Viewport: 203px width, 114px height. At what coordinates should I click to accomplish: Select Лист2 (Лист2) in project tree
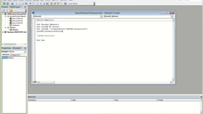coord(17,21)
